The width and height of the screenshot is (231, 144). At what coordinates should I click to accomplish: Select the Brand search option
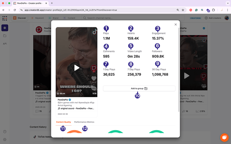click(x=54, y=18)
